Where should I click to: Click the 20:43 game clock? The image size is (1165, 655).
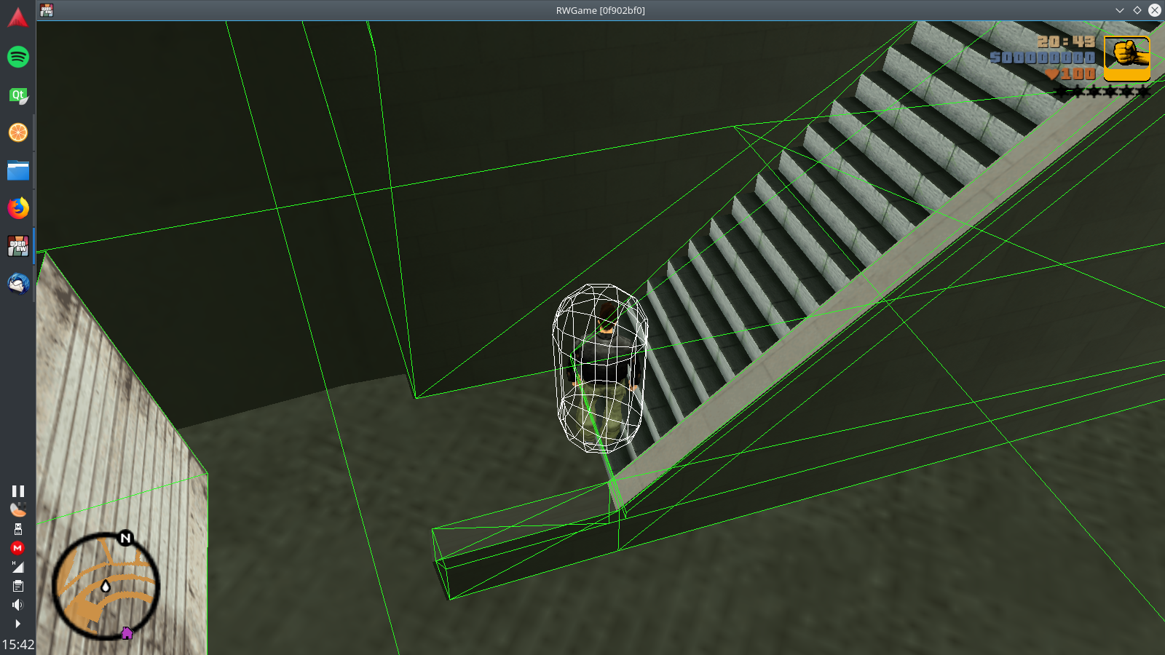tap(1066, 41)
